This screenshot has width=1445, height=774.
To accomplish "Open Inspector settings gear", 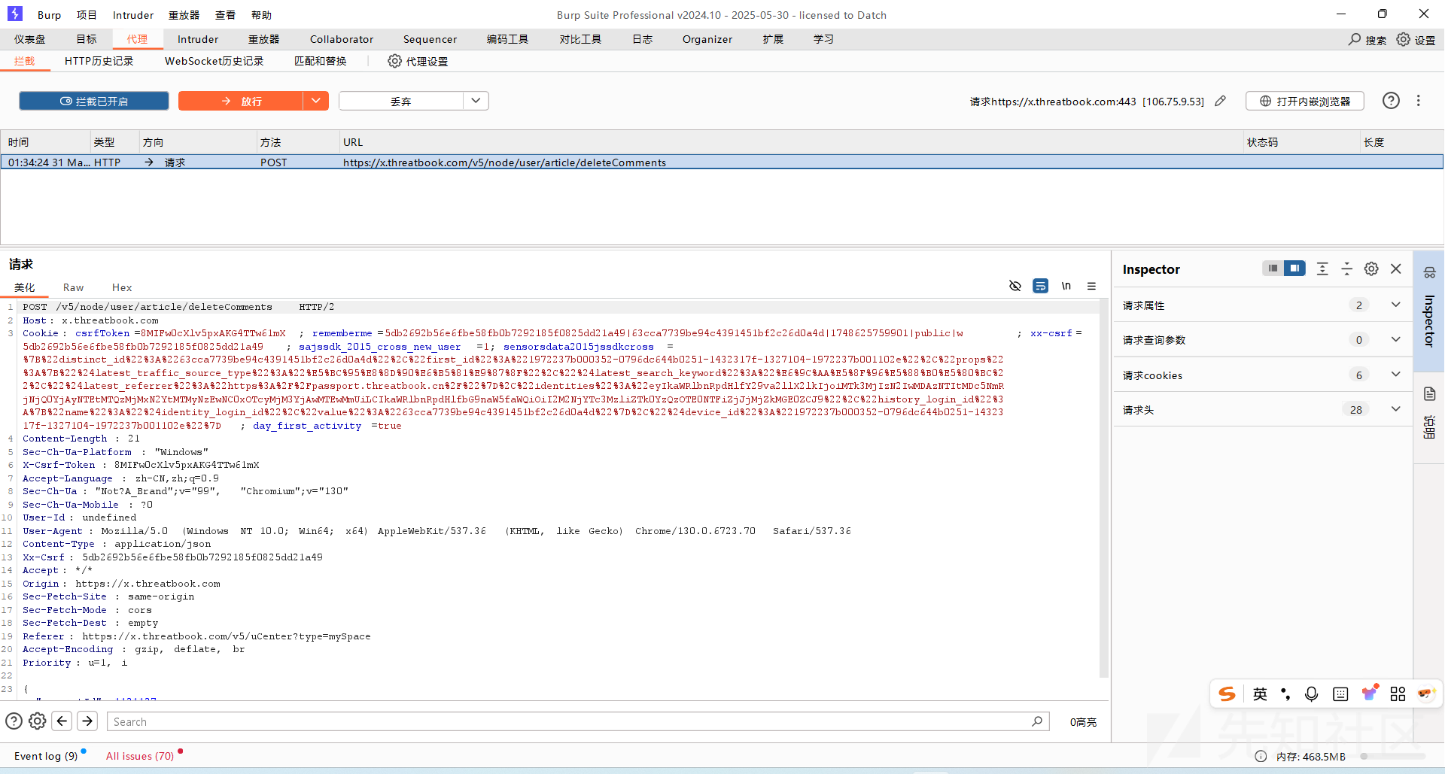I will click(1371, 269).
